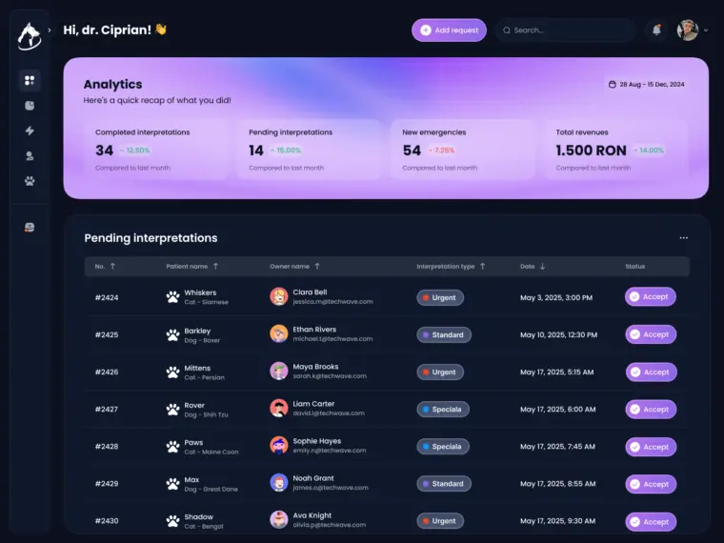Accept request #2427 for Rover
The height and width of the screenshot is (543, 724).
point(651,409)
